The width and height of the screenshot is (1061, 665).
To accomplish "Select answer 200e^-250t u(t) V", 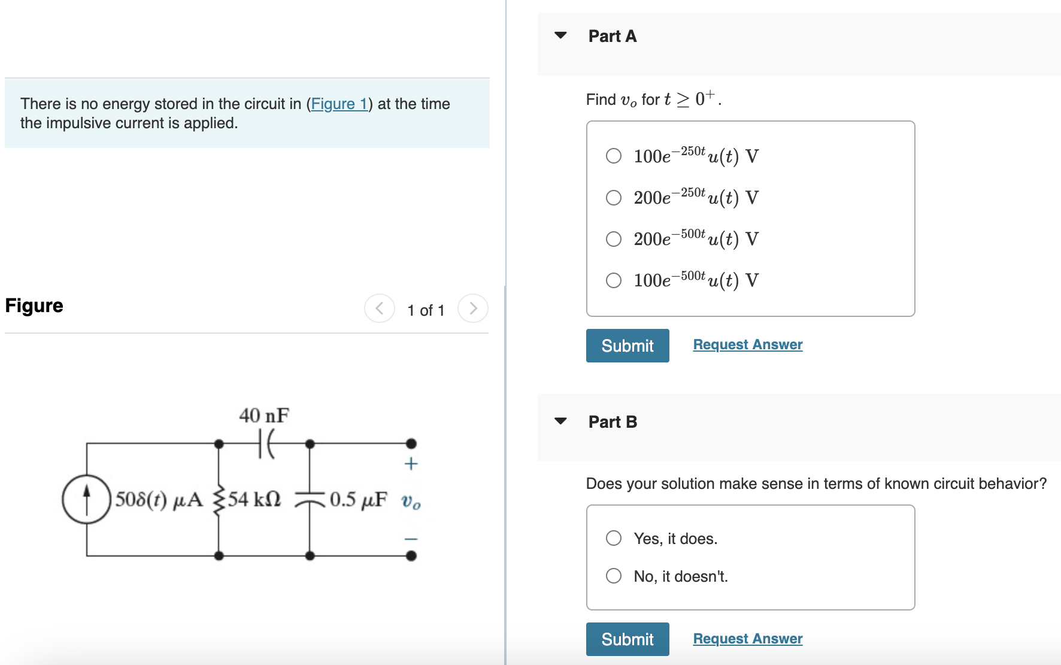I will coord(613,197).
